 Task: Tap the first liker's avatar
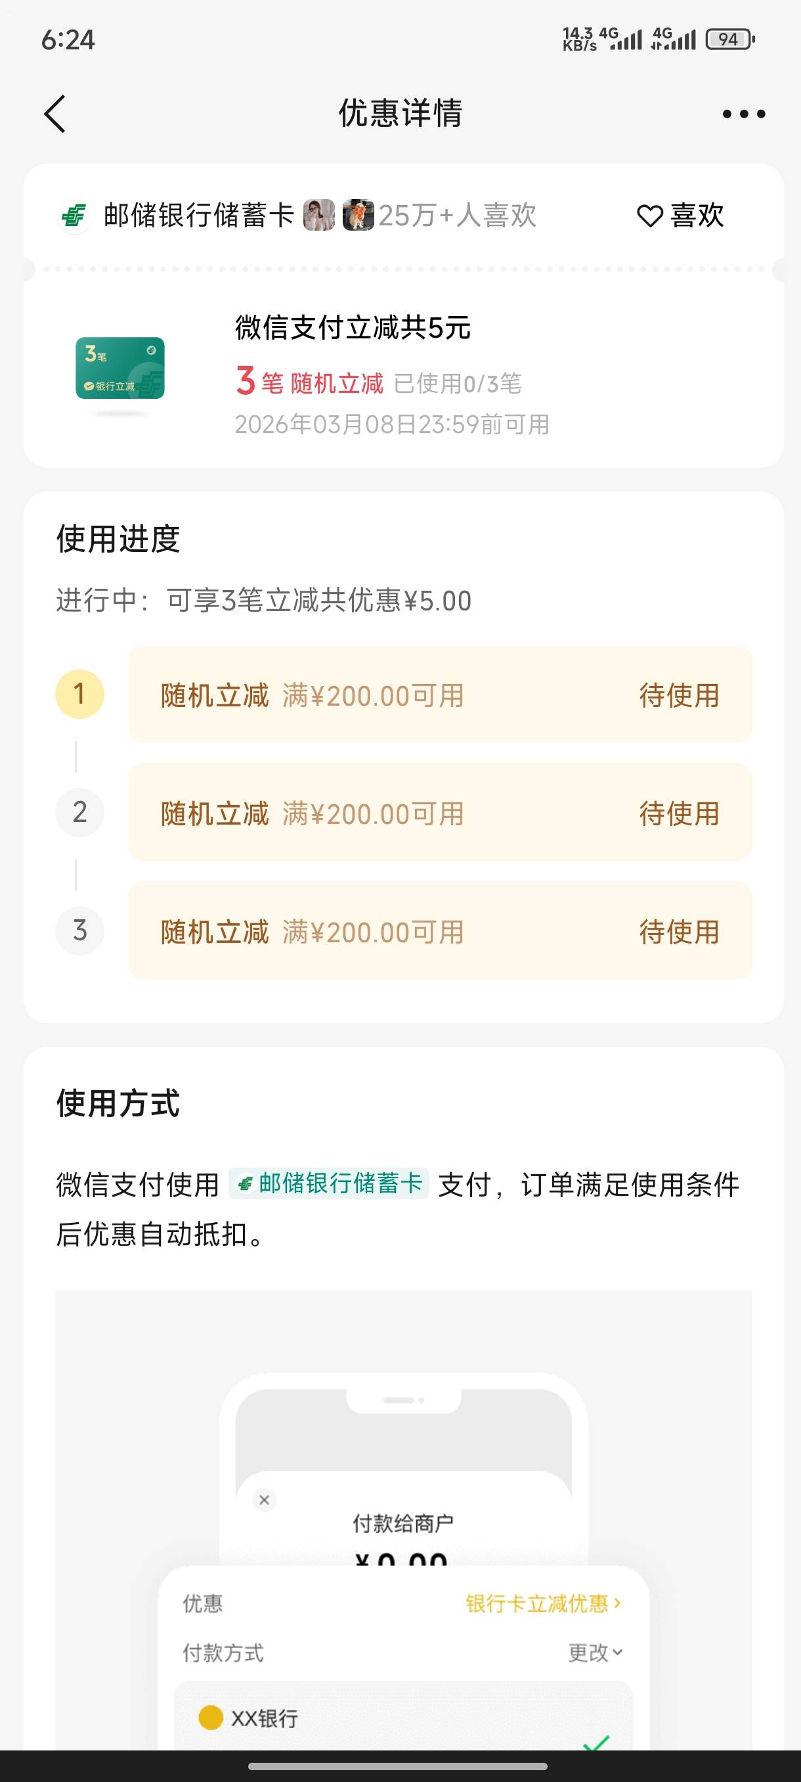point(319,215)
